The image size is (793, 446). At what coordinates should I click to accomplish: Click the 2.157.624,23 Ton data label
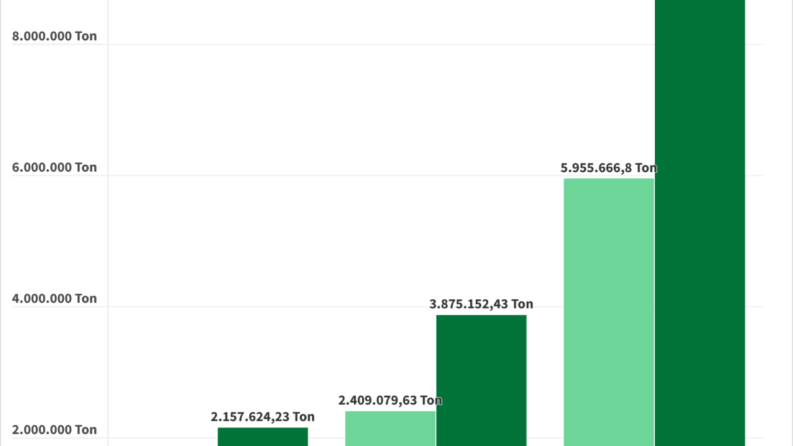point(263,417)
